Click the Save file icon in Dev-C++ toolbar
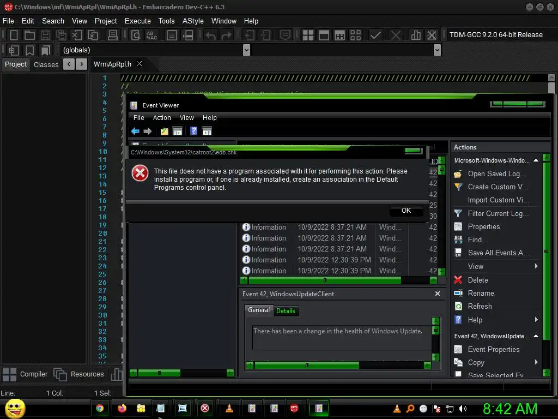The width and height of the screenshot is (558, 419). click(x=45, y=35)
